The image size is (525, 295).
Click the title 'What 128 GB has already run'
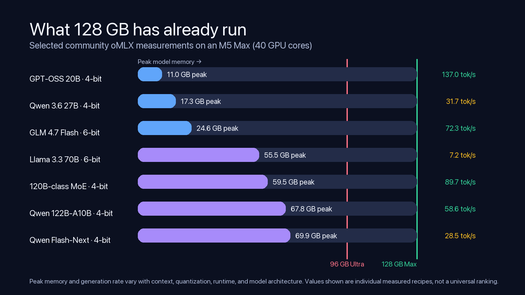pos(138,30)
